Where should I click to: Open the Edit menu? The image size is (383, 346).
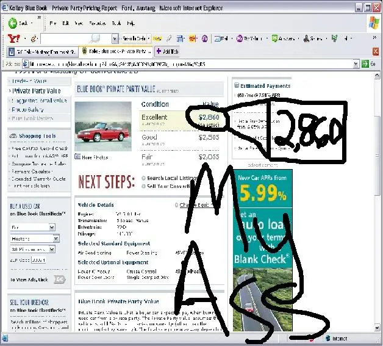(x=65, y=23)
